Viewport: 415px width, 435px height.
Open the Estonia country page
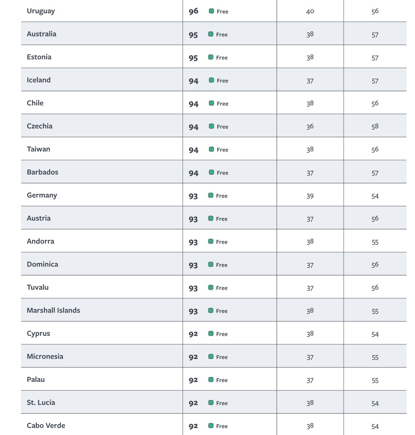click(39, 57)
